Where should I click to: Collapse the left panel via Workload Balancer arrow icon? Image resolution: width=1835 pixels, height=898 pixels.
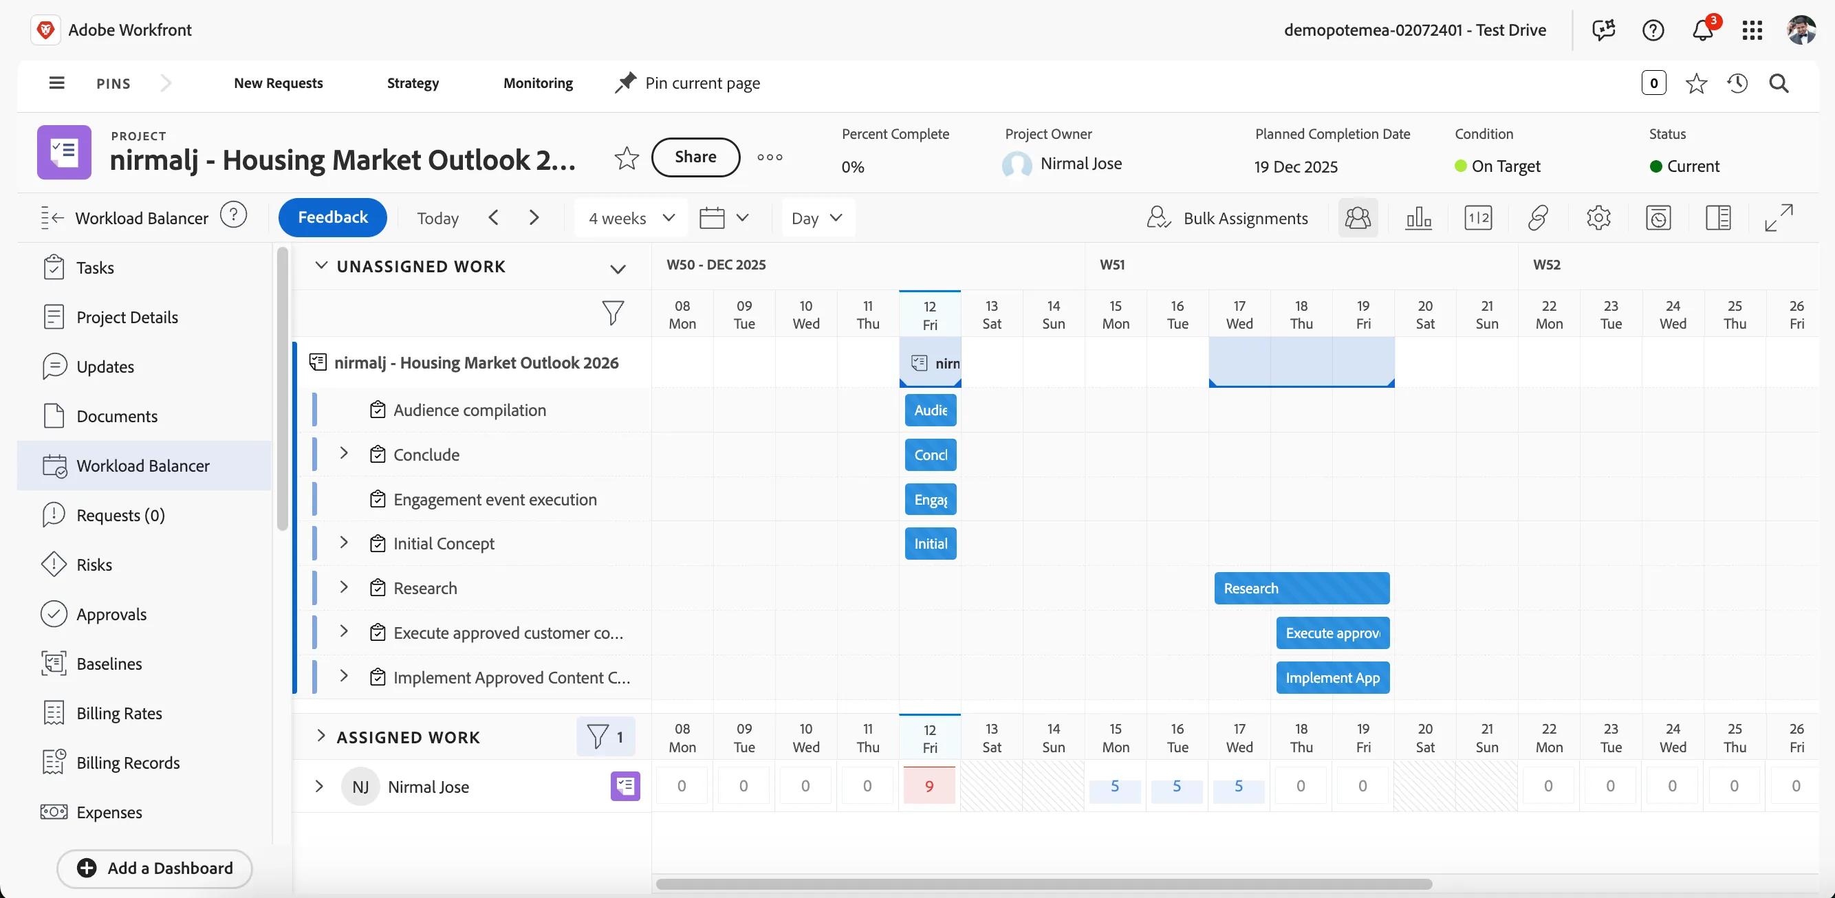[x=53, y=217]
